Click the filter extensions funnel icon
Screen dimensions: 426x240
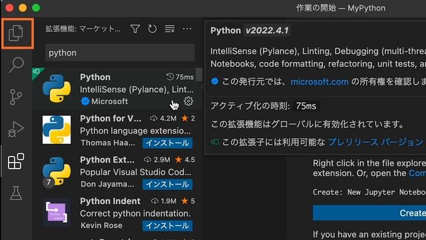click(135, 29)
